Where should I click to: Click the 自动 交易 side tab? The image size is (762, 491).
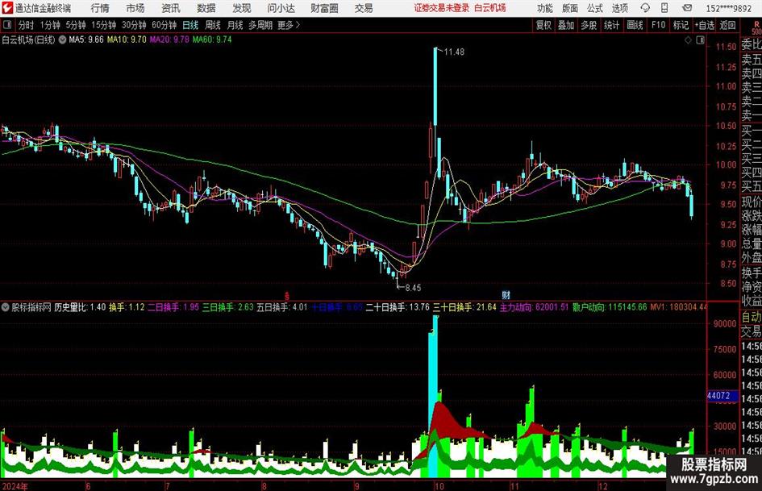[752, 324]
